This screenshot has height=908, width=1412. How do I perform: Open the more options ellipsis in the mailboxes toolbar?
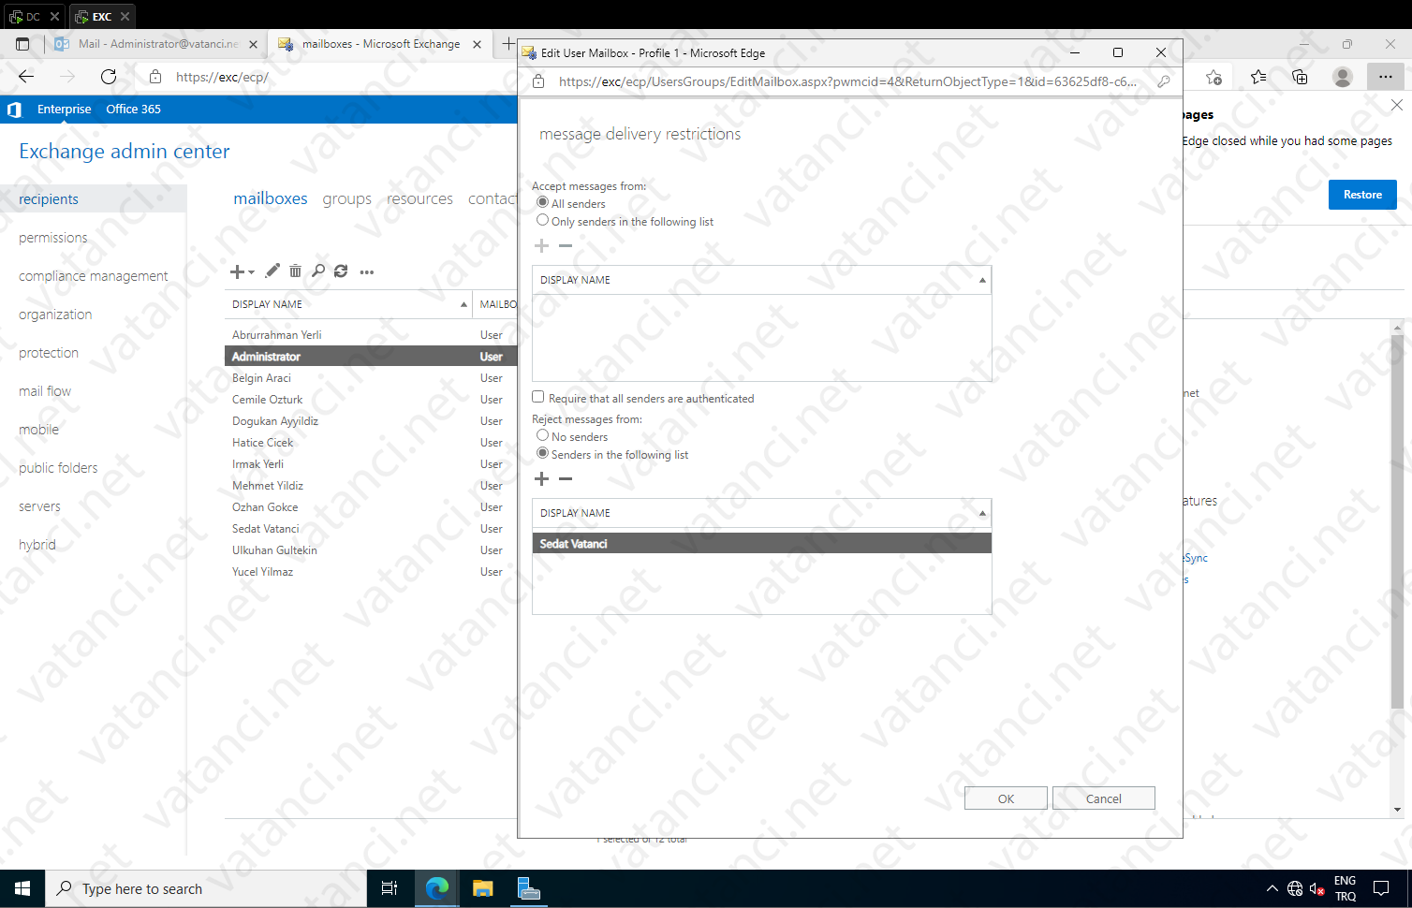coord(367,272)
